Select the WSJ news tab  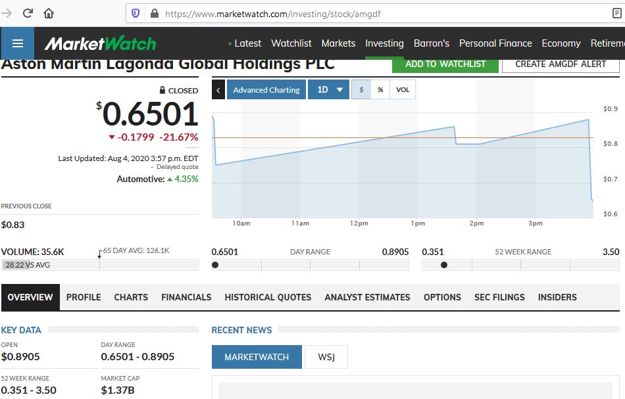[x=326, y=357]
